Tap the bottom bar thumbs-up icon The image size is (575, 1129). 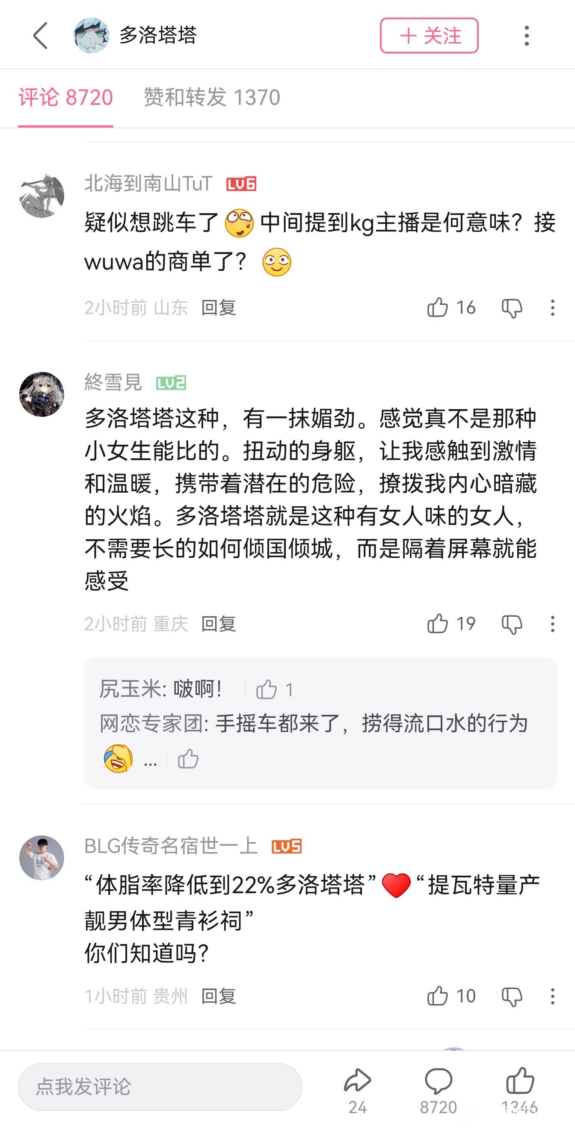click(x=520, y=1080)
